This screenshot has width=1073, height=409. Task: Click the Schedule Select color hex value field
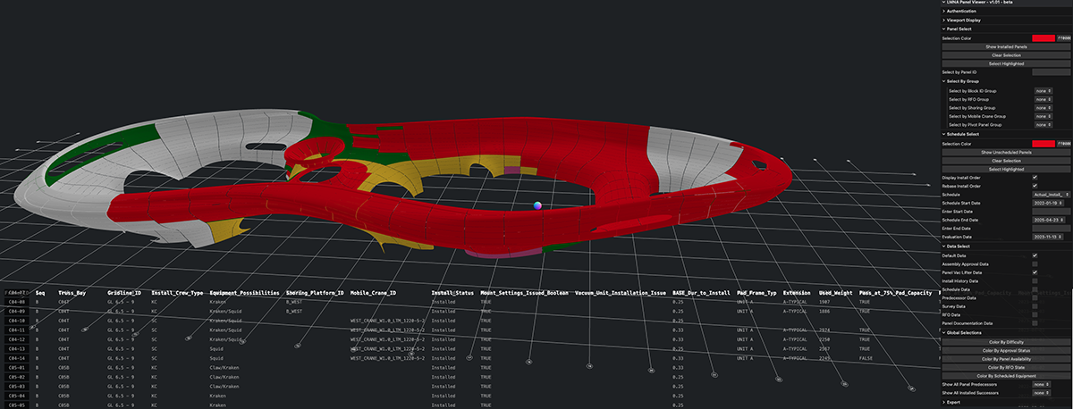[1064, 143]
